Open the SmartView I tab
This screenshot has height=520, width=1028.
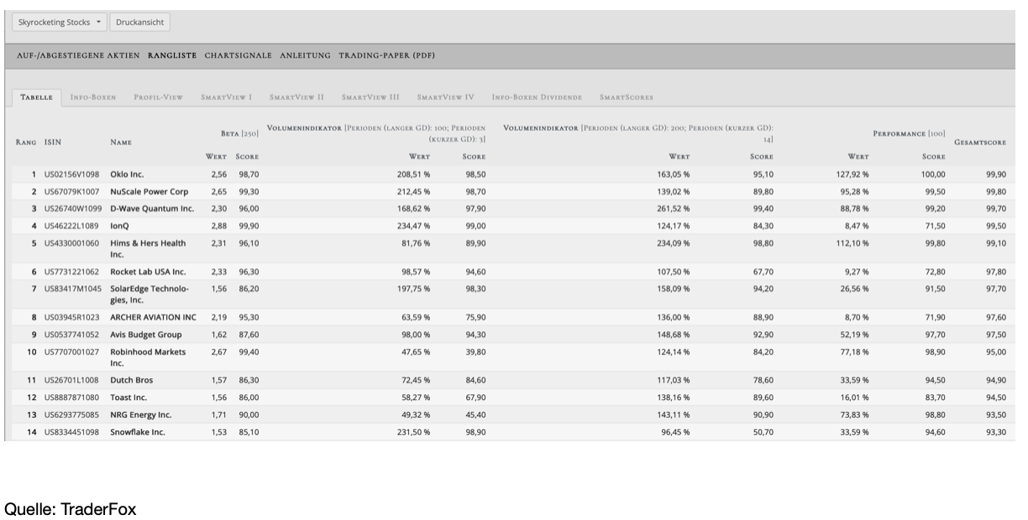coord(227,97)
